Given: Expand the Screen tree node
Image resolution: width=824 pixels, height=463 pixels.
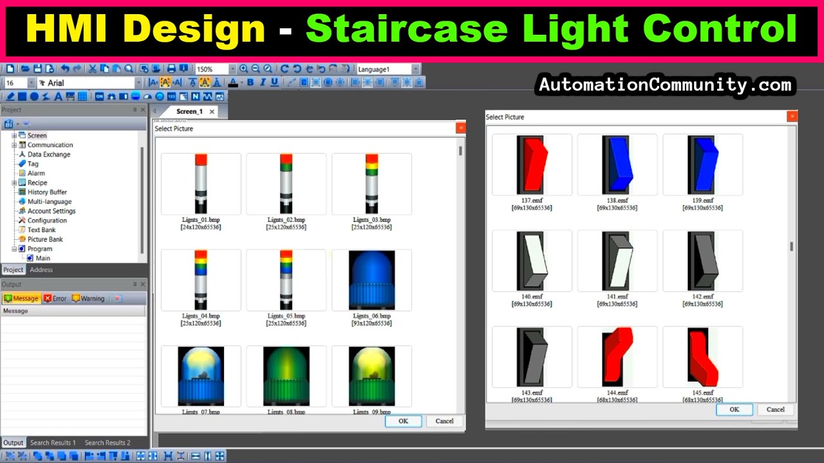Looking at the screenshot, I should tap(14, 136).
